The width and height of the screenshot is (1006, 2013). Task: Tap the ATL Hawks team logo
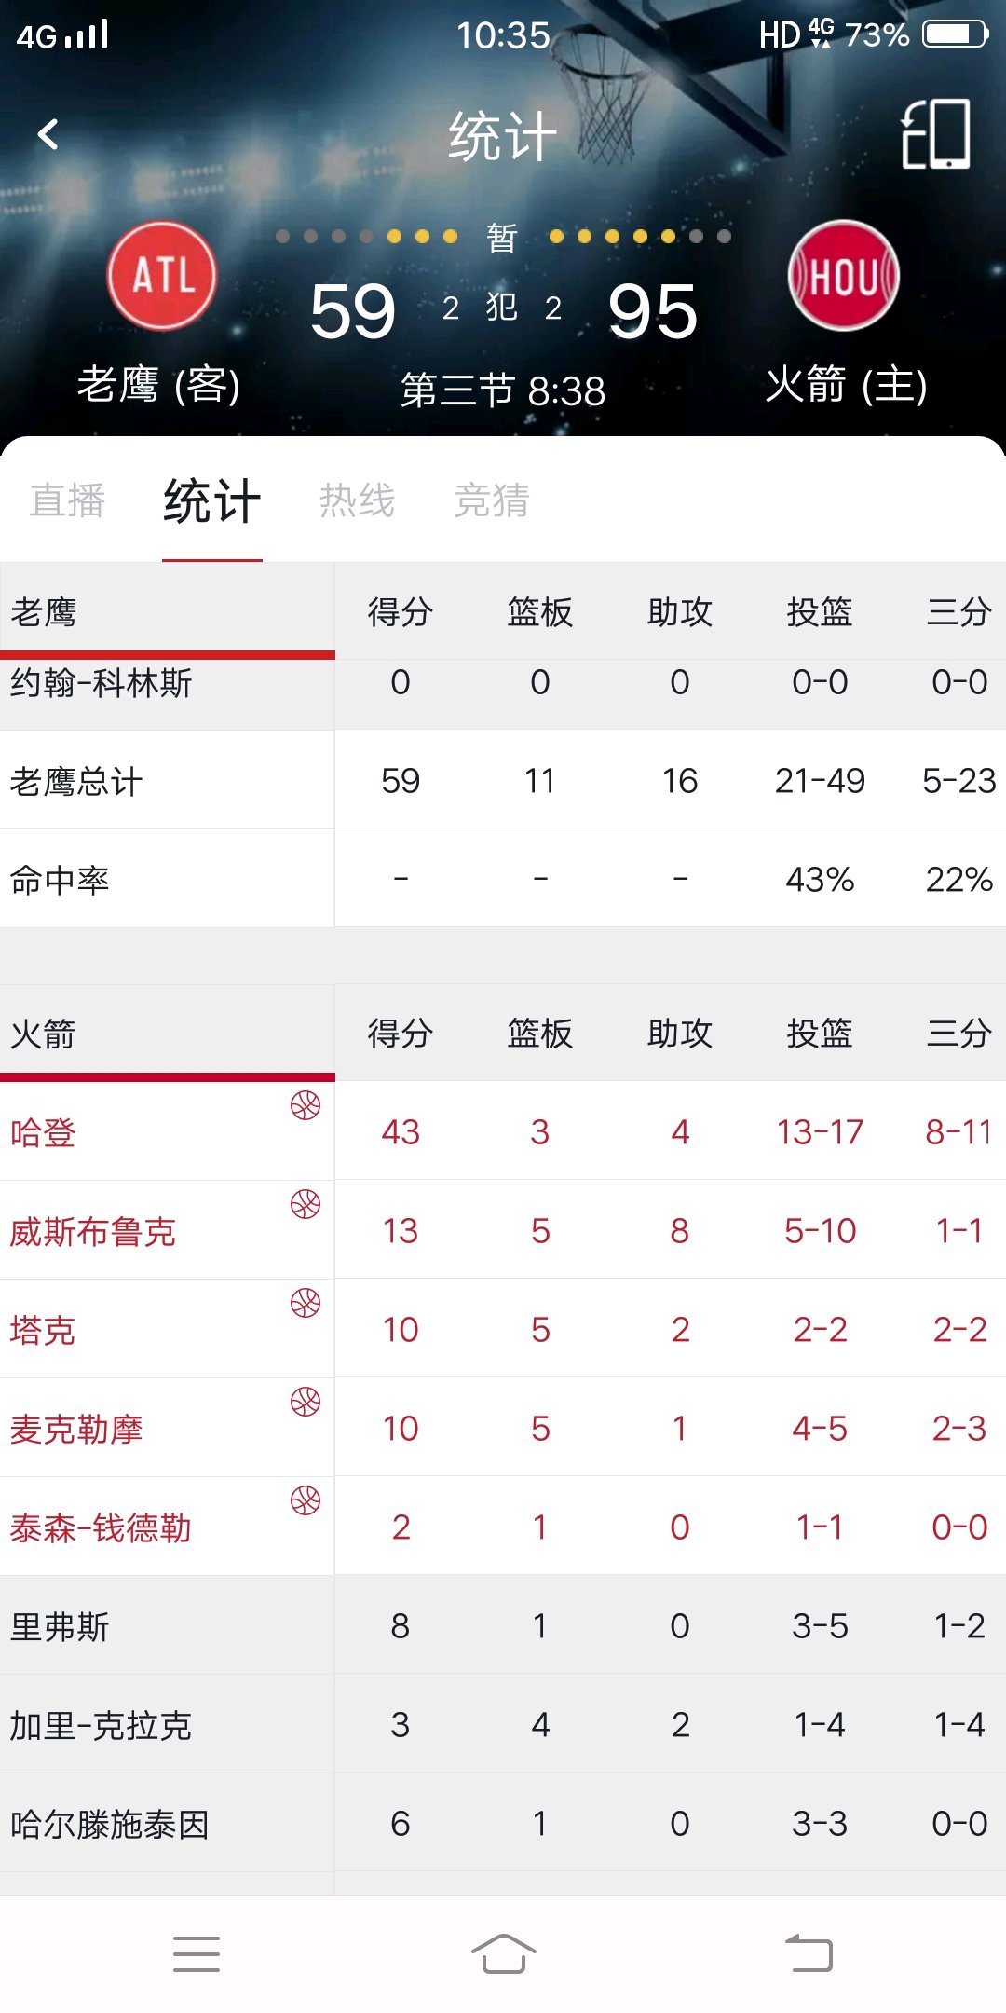pyautogui.click(x=162, y=276)
